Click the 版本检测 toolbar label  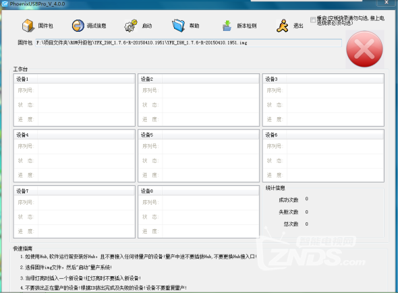[x=247, y=26]
